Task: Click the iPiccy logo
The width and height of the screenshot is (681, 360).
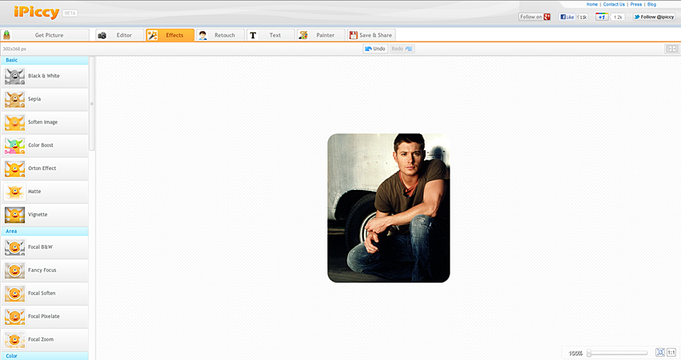Action: [36, 12]
